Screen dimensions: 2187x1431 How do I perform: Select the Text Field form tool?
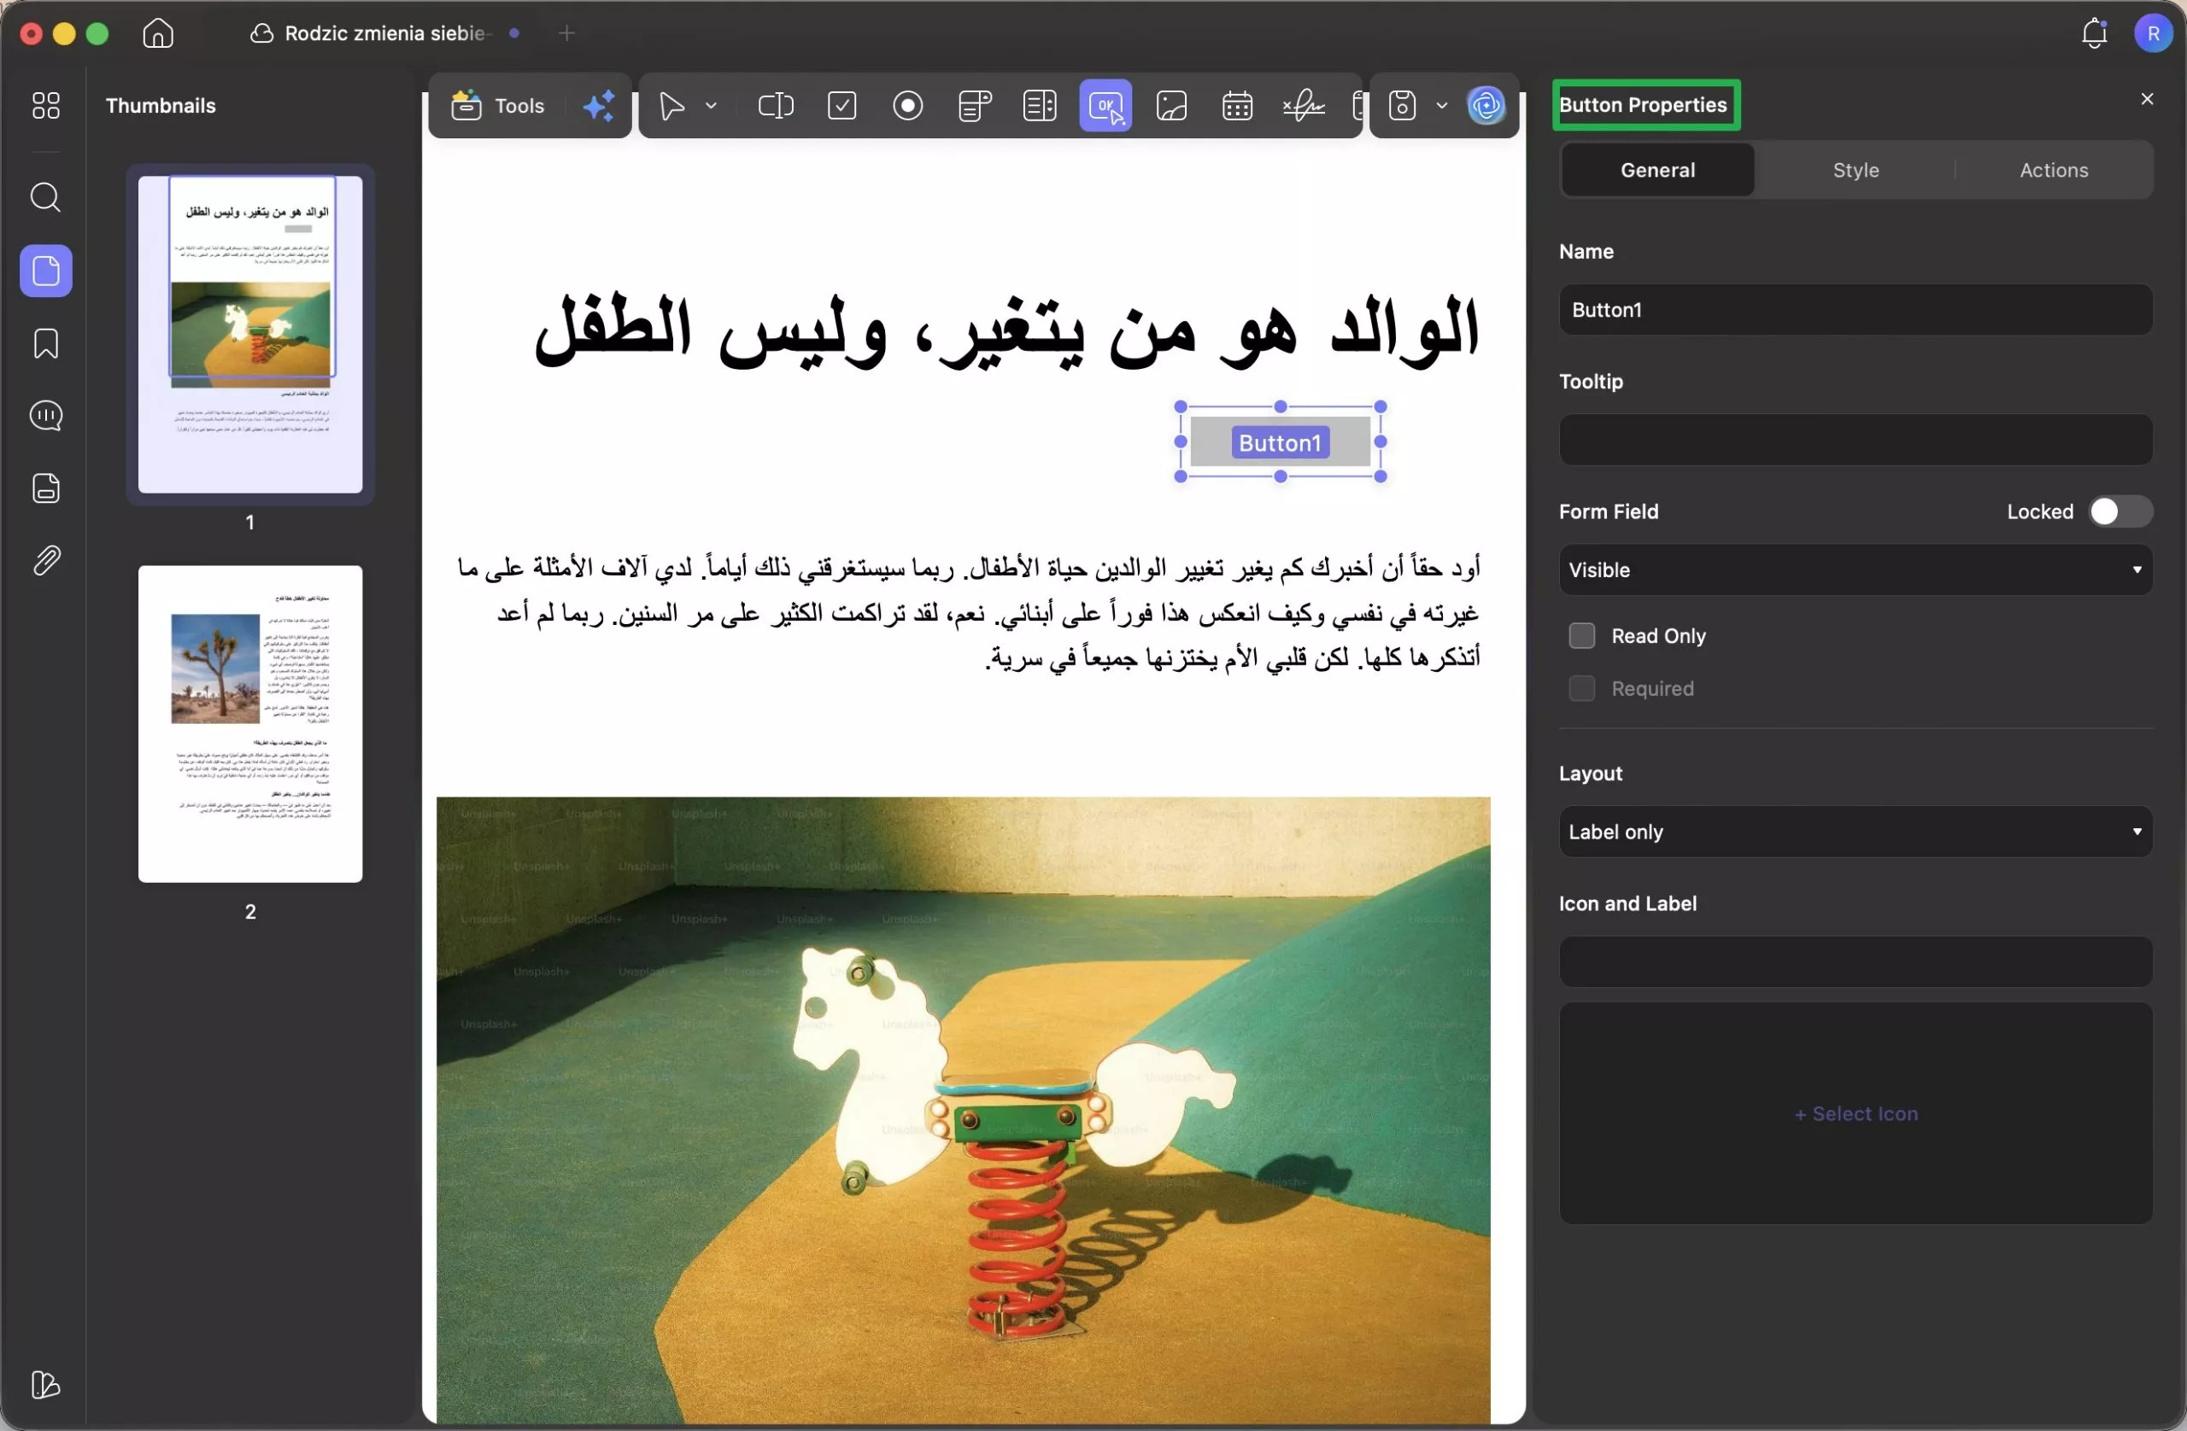coord(775,106)
